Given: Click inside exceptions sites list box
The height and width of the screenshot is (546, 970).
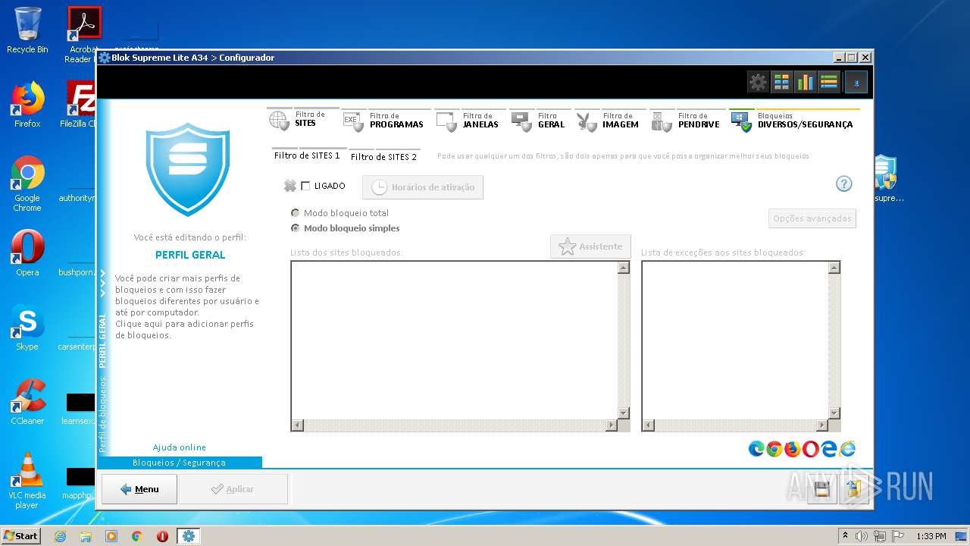Looking at the screenshot, I should pos(734,340).
